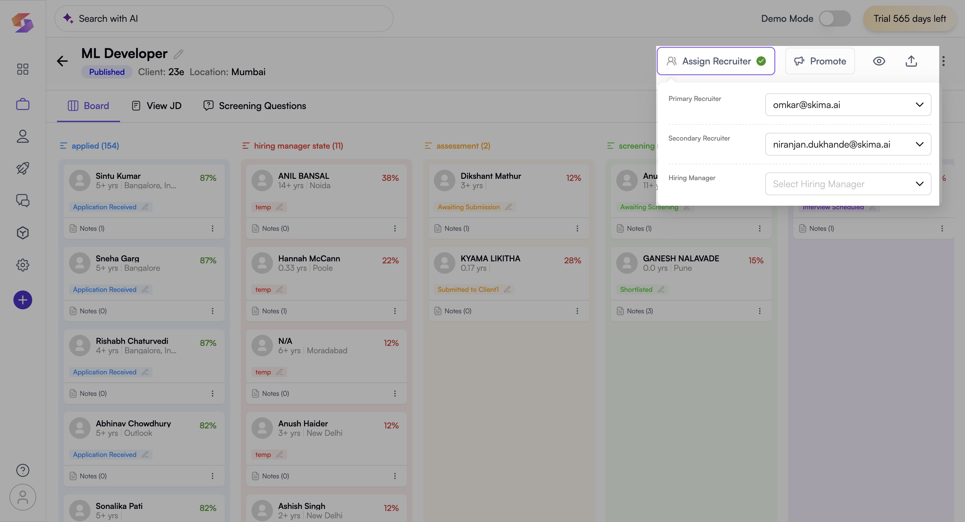Image resolution: width=965 pixels, height=522 pixels.
Task: Open Rishabh Chaturvedi card options menu
Action: (212, 393)
